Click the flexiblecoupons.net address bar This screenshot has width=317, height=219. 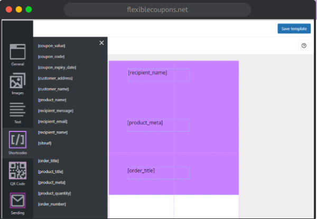(157, 9)
